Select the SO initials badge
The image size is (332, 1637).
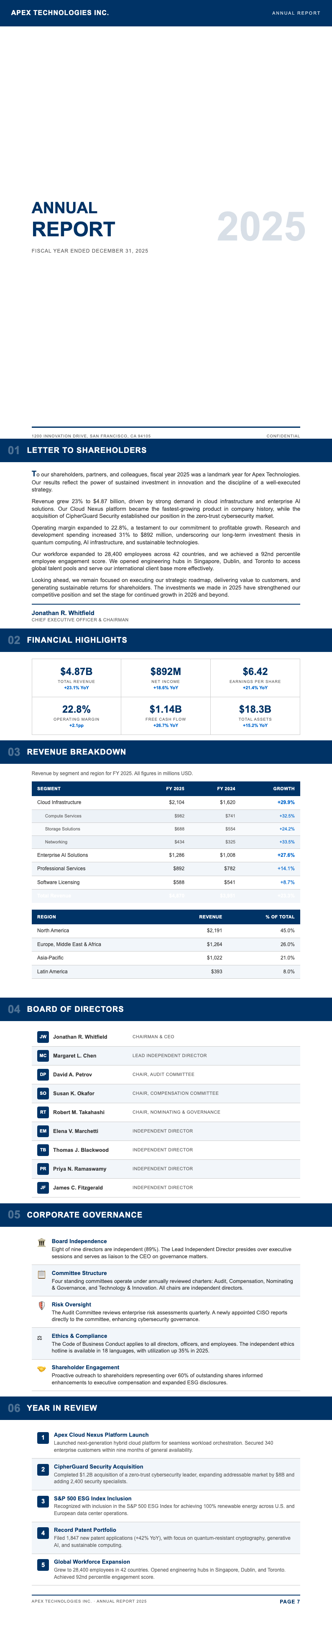43,1093
